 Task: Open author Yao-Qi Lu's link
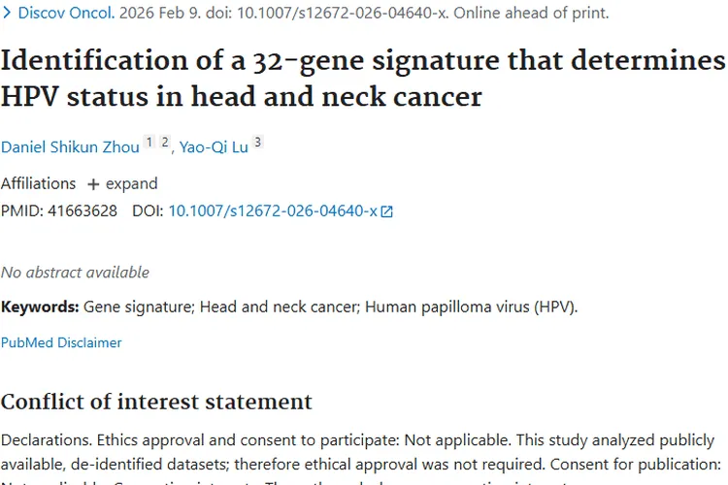(x=214, y=146)
